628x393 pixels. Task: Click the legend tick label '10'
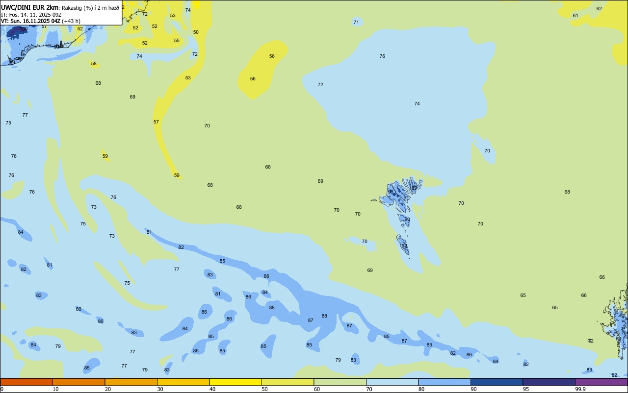(55, 389)
